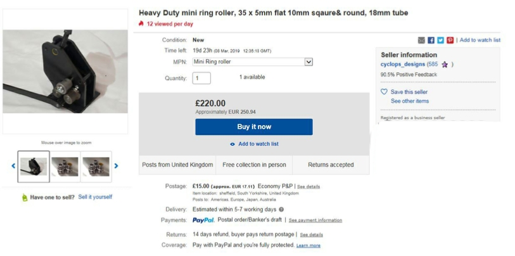Click the seller's purple feedback star
The image size is (515, 256).
click(445, 65)
